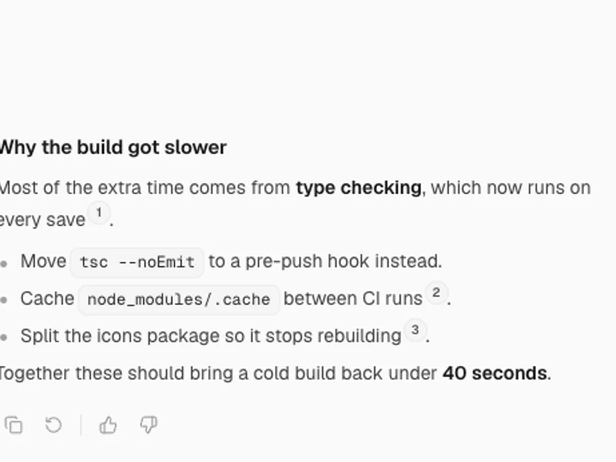Click the 'node_modules/.cache' code snippet
This screenshot has width=616, height=462.
tap(179, 300)
